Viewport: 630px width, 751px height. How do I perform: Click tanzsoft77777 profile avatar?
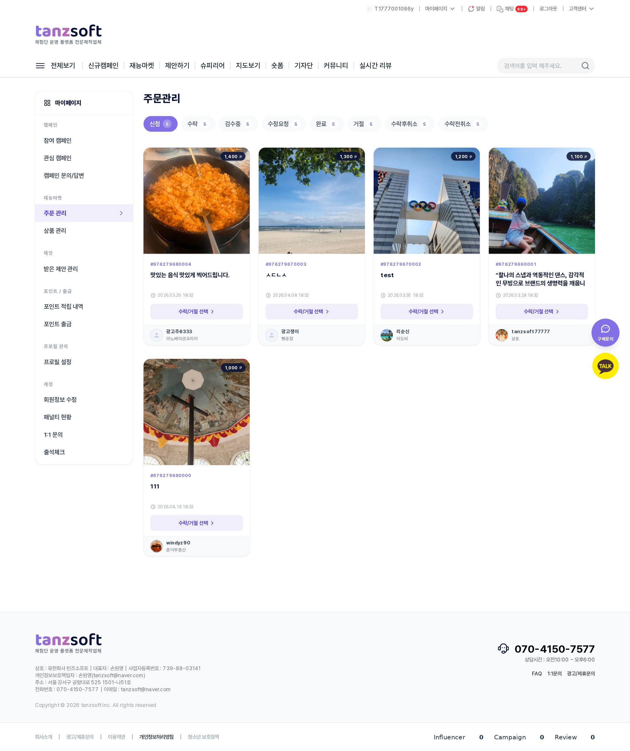tap(502, 335)
